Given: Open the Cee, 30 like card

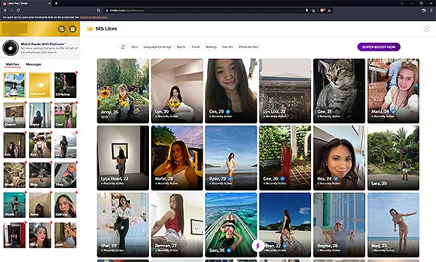Looking at the screenshot, I should [285, 157].
